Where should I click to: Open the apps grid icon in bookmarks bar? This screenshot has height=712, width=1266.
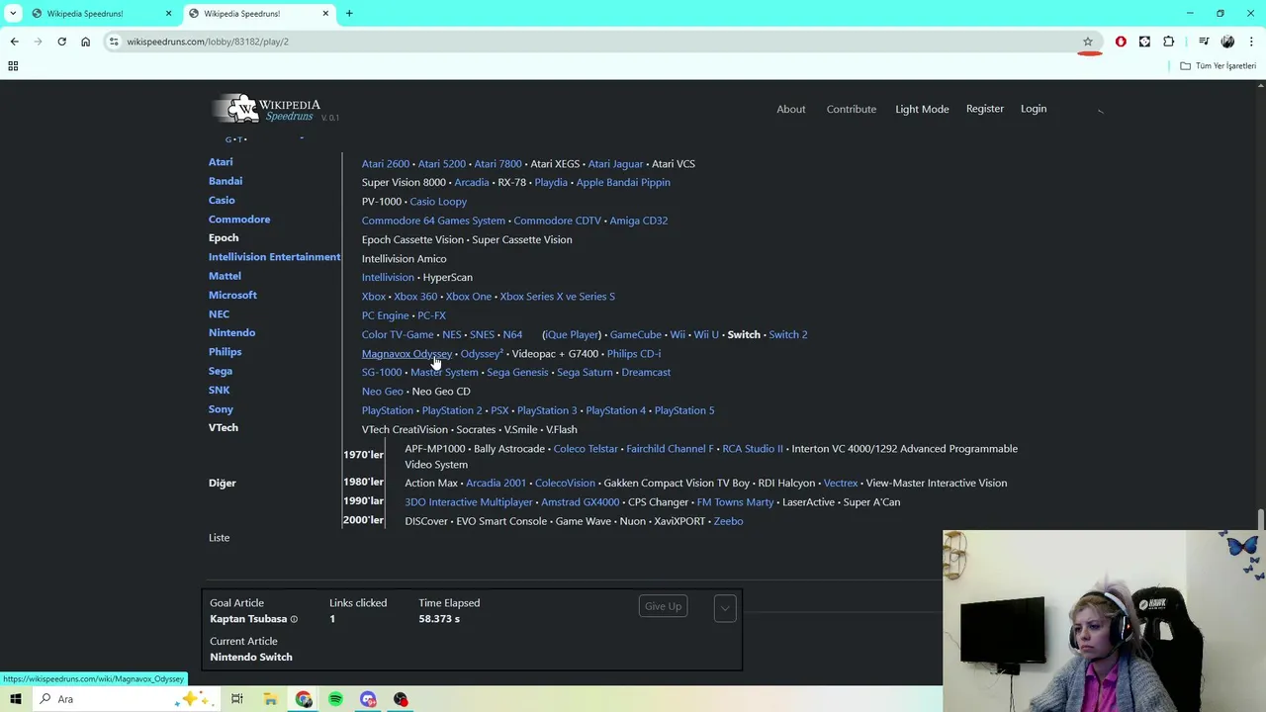(13, 65)
